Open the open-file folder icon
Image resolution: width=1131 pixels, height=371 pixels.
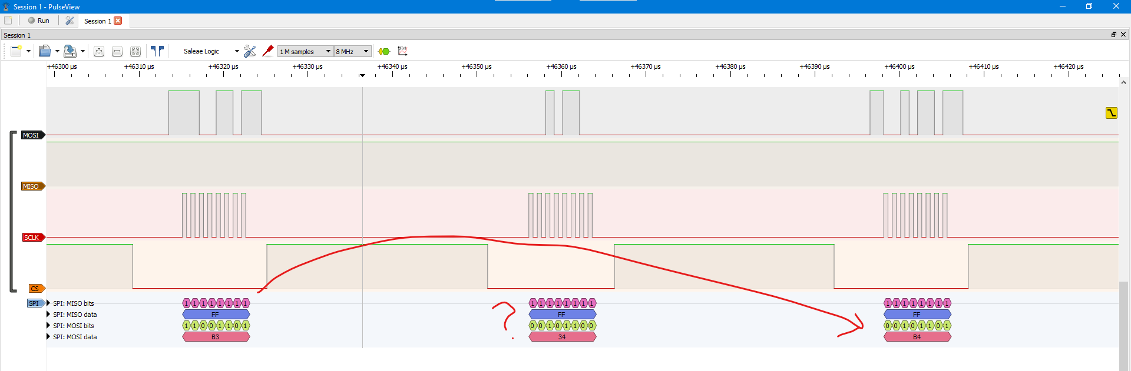(x=45, y=52)
